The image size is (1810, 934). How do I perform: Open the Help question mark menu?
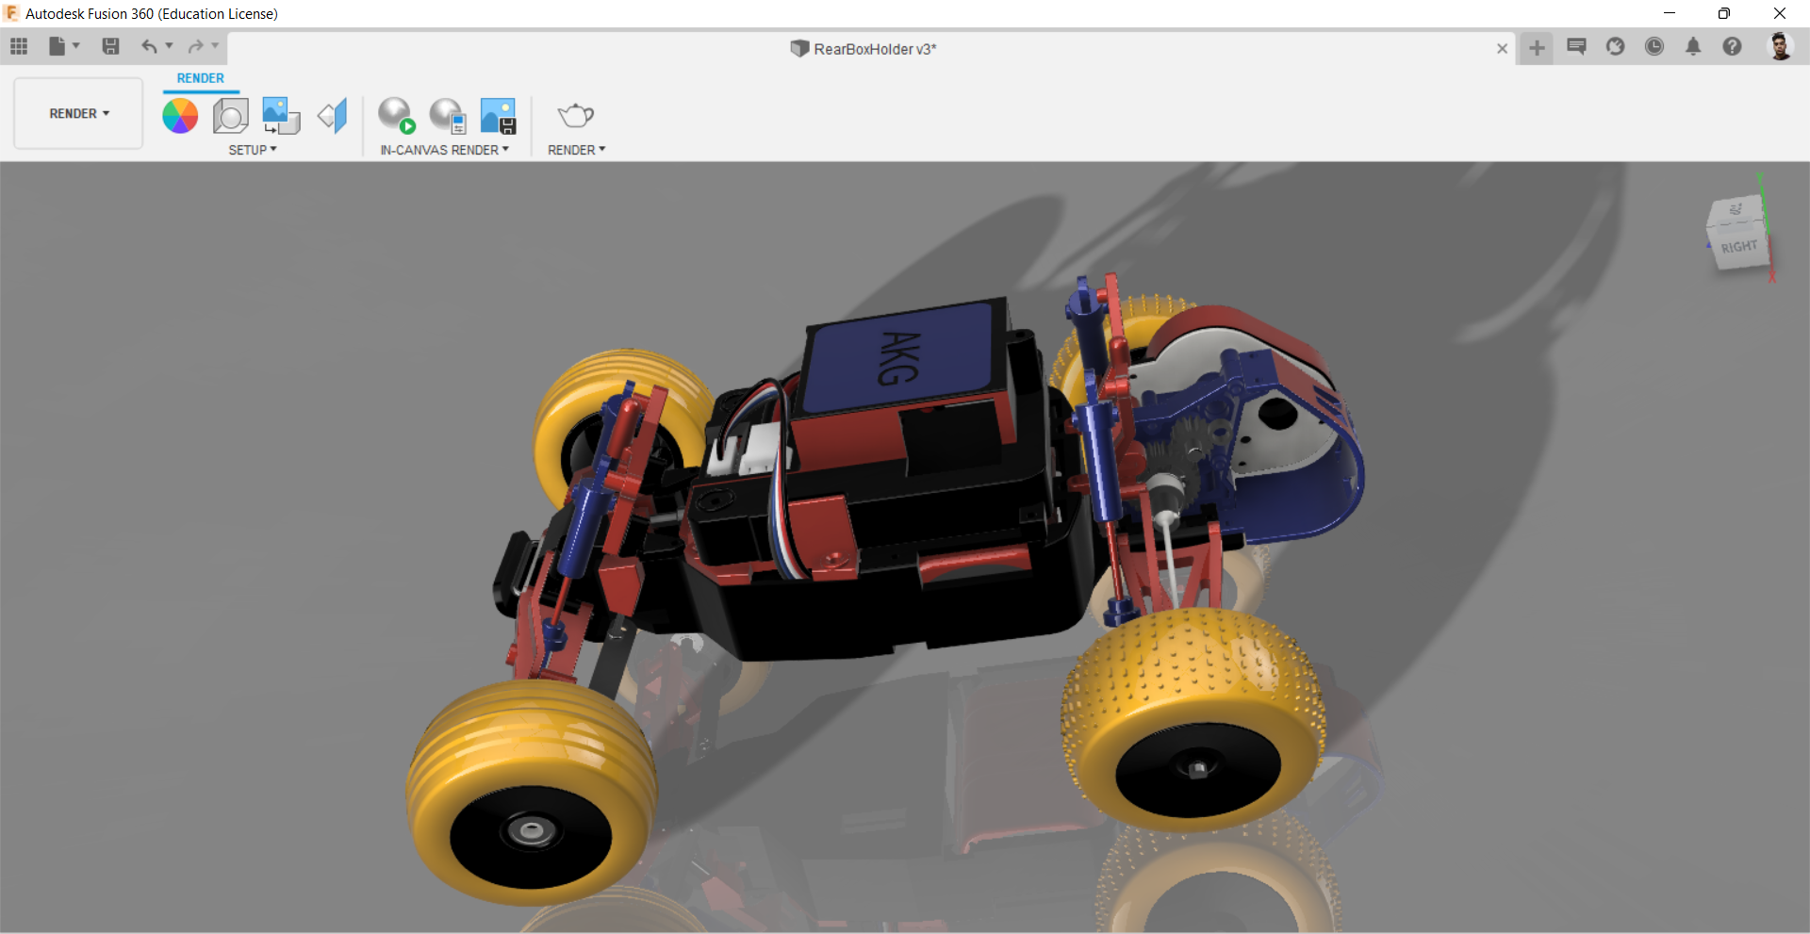coord(1732,46)
